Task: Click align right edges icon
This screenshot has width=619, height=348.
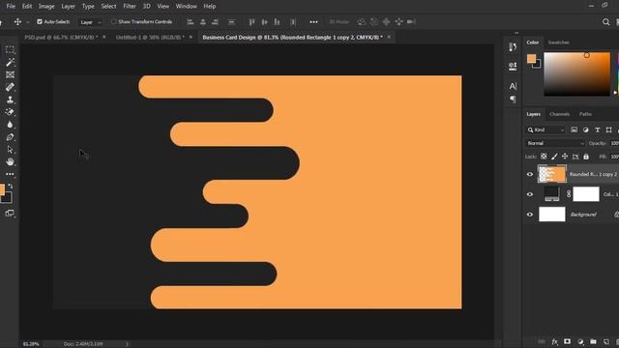Action: click(x=215, y=22)
